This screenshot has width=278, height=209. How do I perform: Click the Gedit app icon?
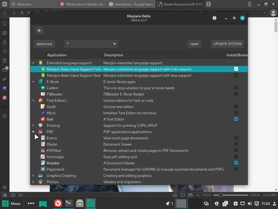click(43, 106)
